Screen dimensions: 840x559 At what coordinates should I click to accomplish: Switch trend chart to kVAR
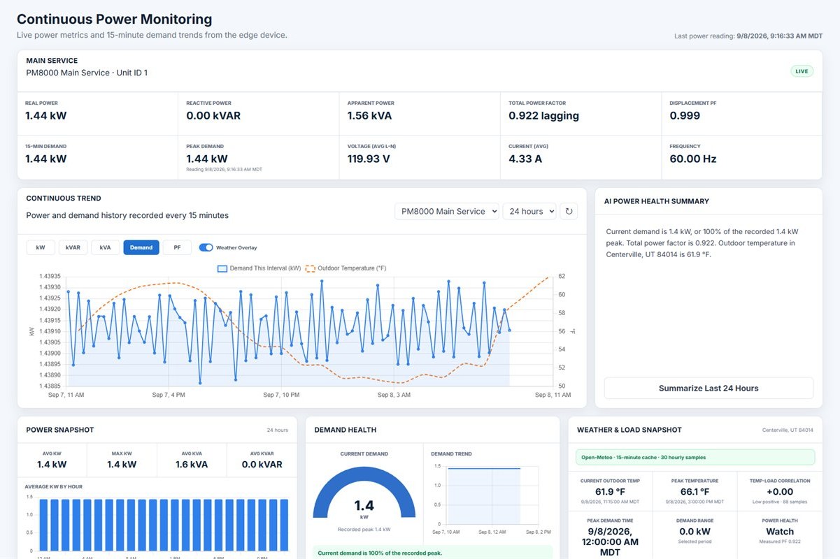pos(73,247)
